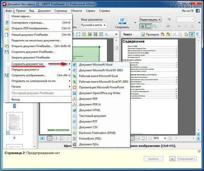The height and width of the screenshot is (171, 204).
Task: Choose Открыть документ FineReader... entry
Action: pyautogui.click(x=38, y=46)
